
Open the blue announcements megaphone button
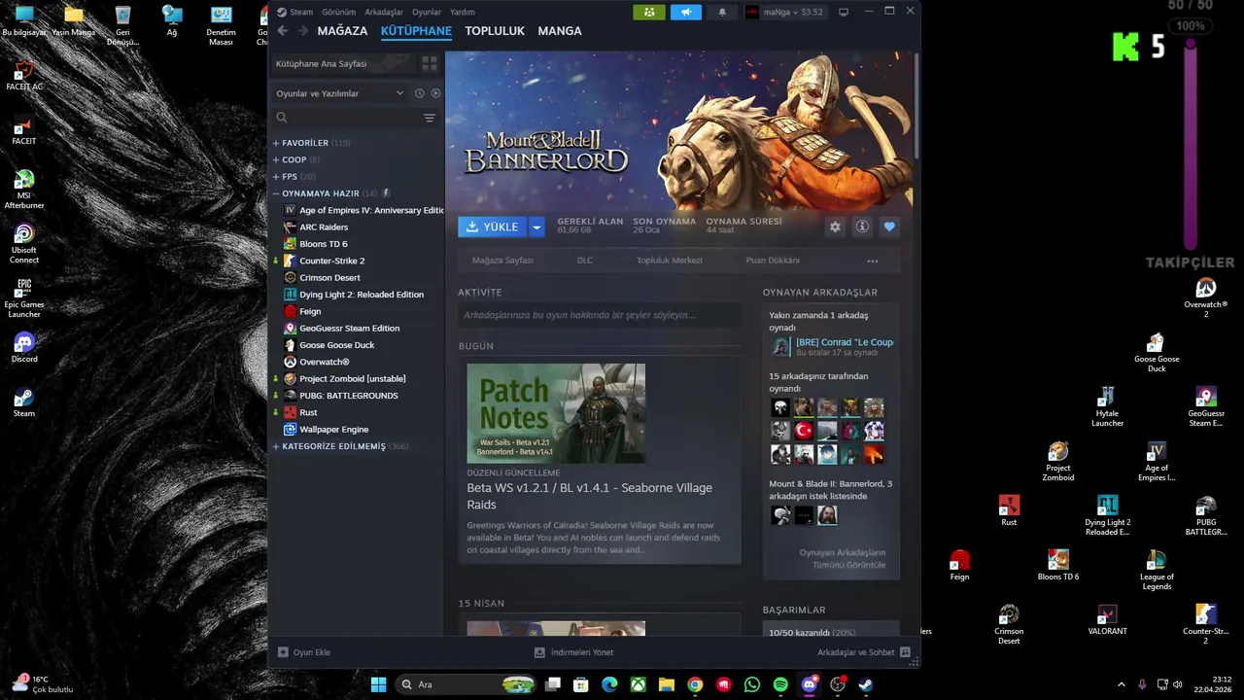click(x=685, y=12)
